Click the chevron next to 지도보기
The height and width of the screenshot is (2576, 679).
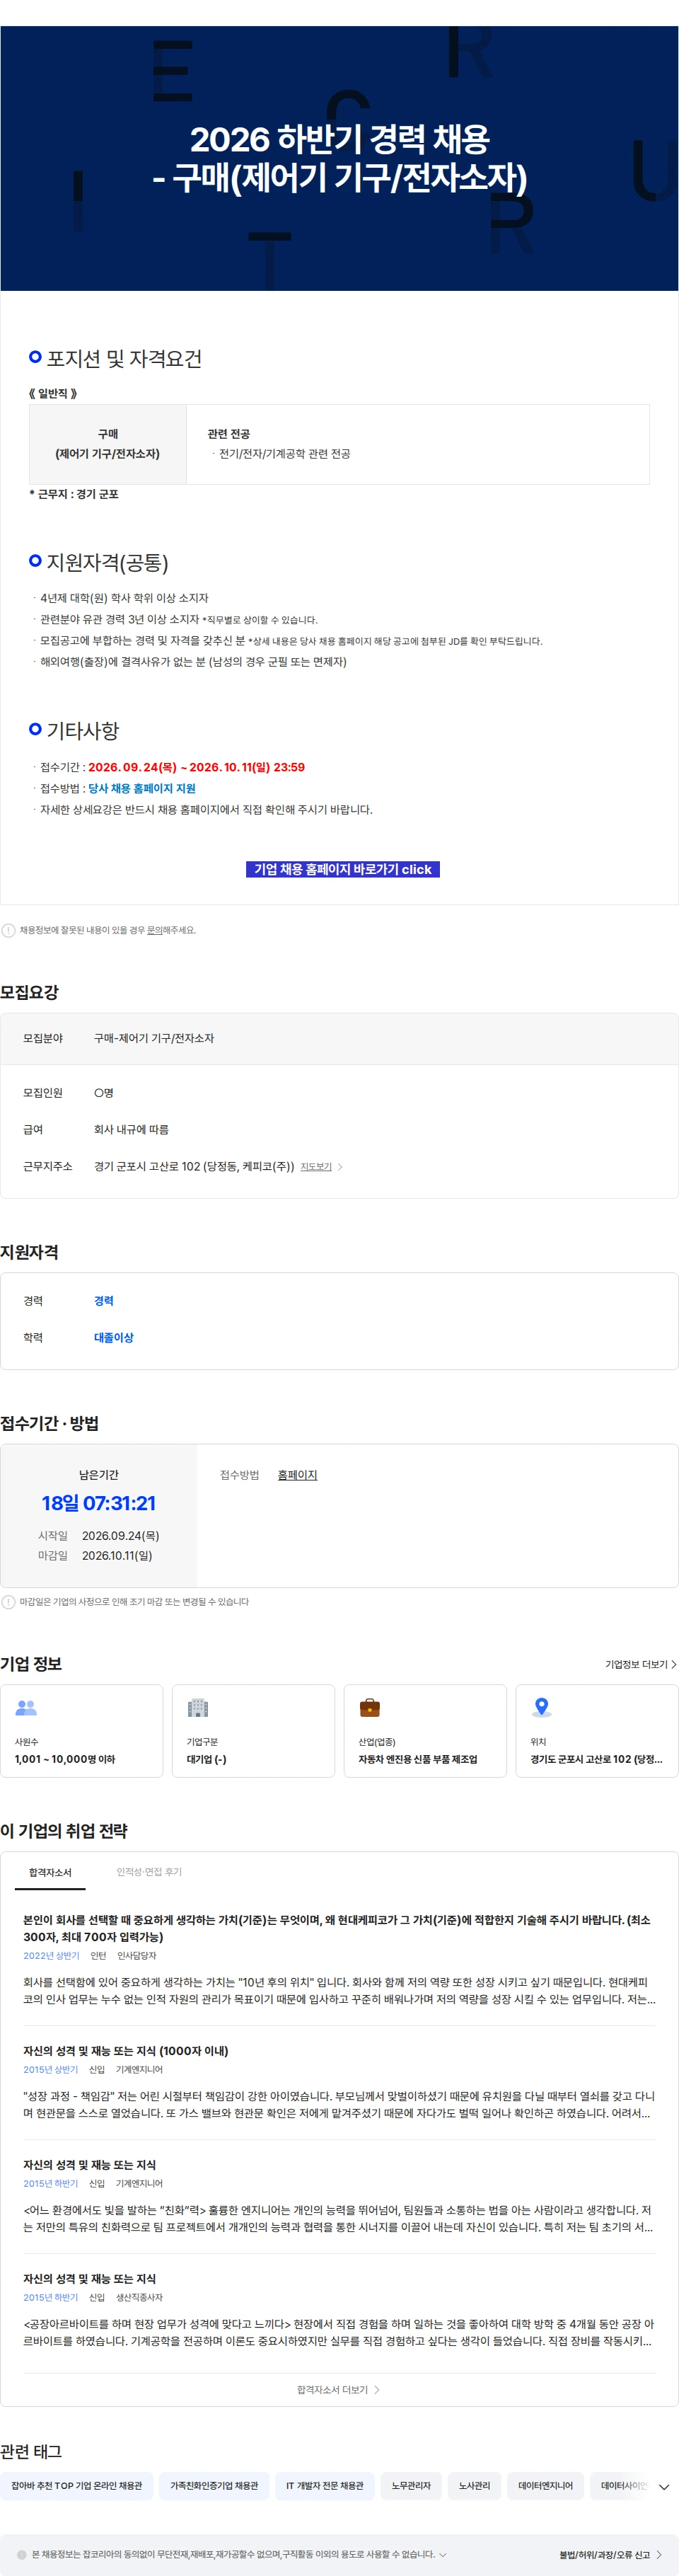(x=340, y=1167)
